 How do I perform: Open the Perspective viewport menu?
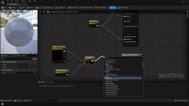(8, 11)
